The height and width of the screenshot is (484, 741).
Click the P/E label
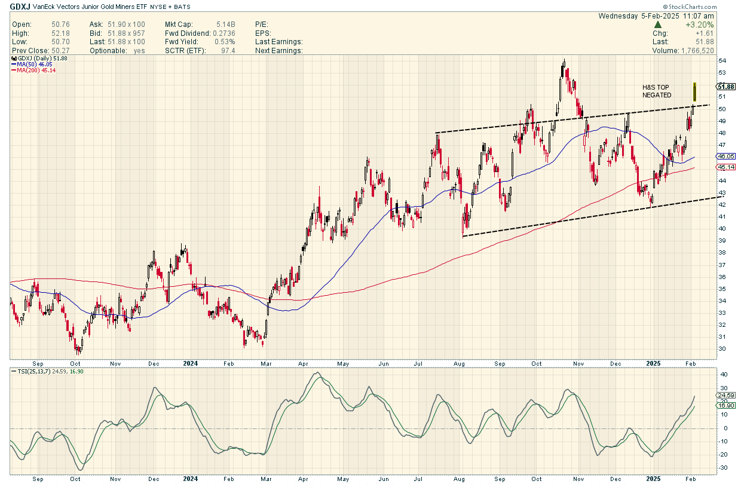tap(262, 24)
